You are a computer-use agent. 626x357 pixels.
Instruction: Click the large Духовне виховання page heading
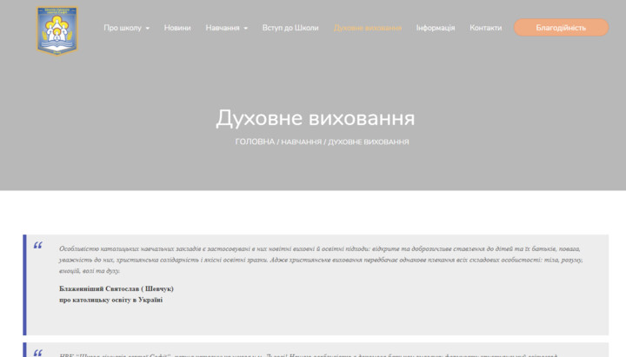[315, 118]
